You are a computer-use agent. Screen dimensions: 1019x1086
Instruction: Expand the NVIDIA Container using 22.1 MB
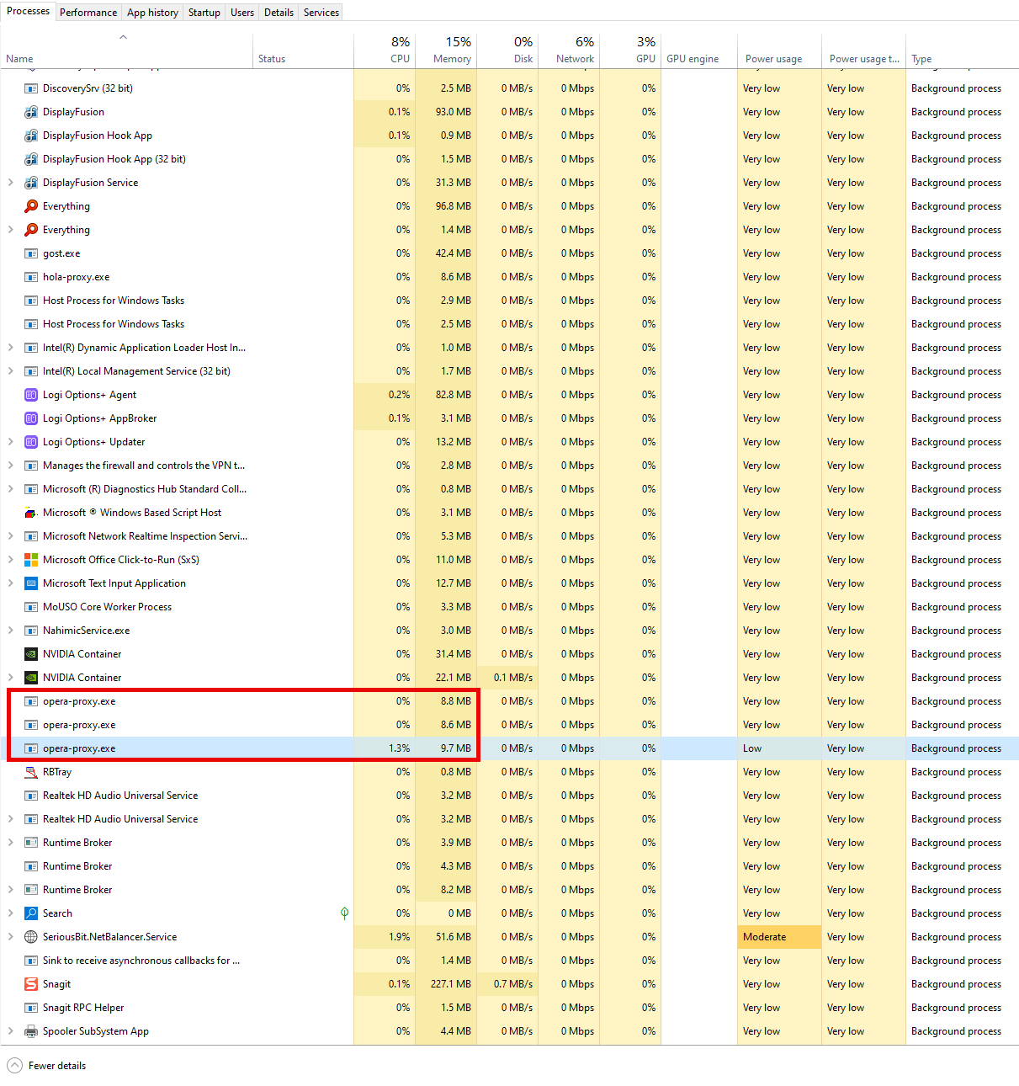(10, 678)
